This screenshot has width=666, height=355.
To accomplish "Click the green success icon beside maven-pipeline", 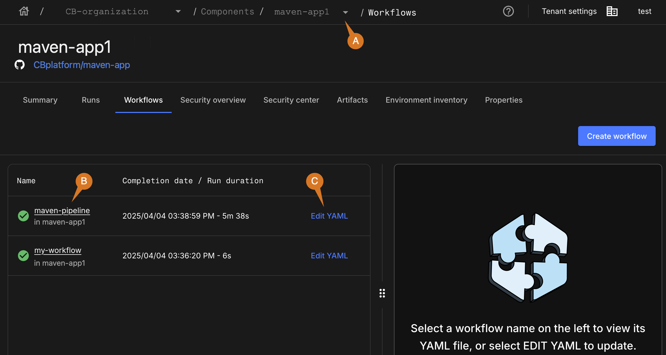I will (x=23, y=216).
